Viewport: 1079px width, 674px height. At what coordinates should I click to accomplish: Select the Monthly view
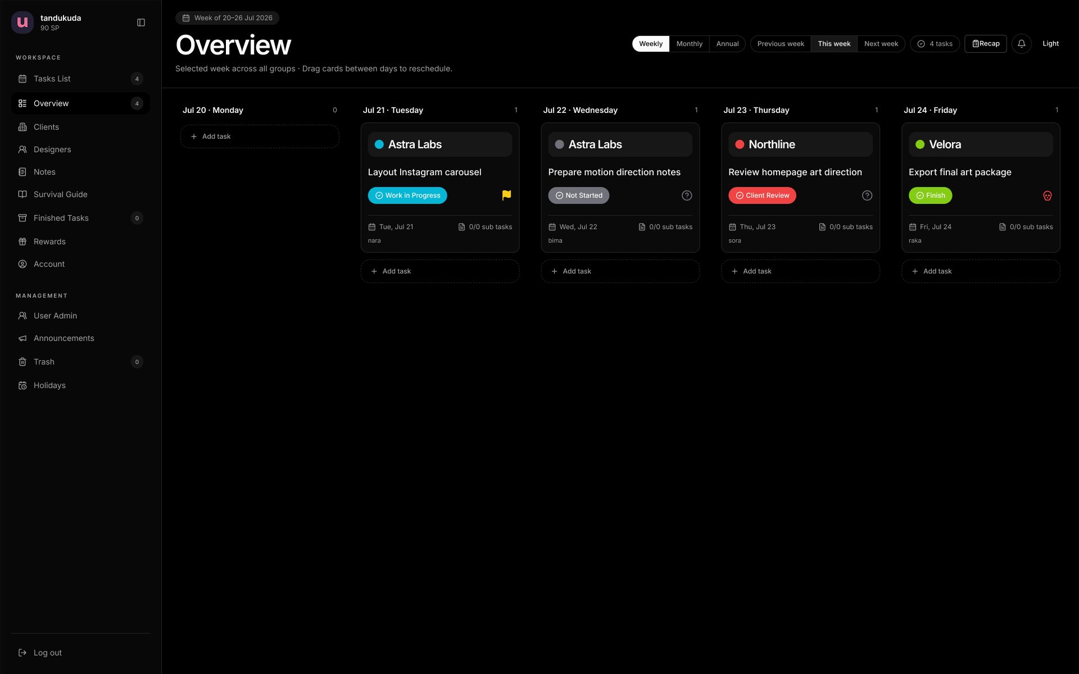point(689,44)
